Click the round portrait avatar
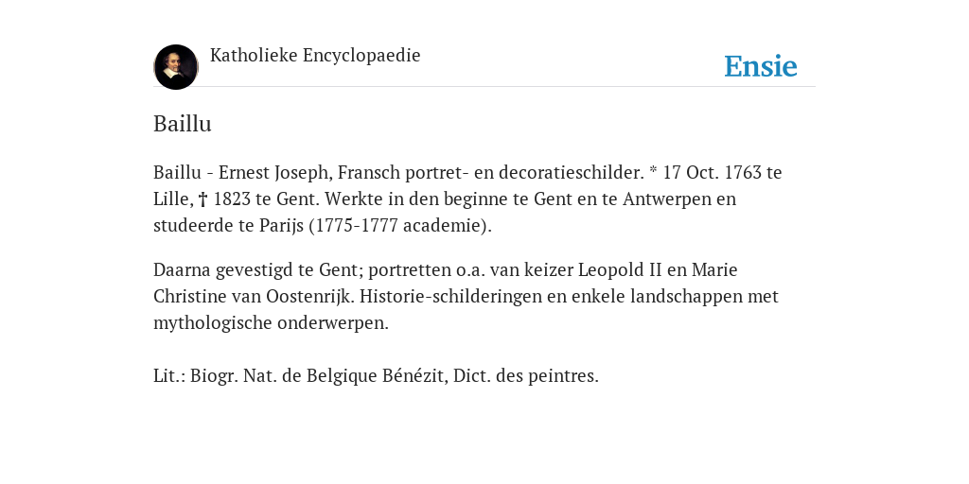The image size is (969, 484). 176,67
